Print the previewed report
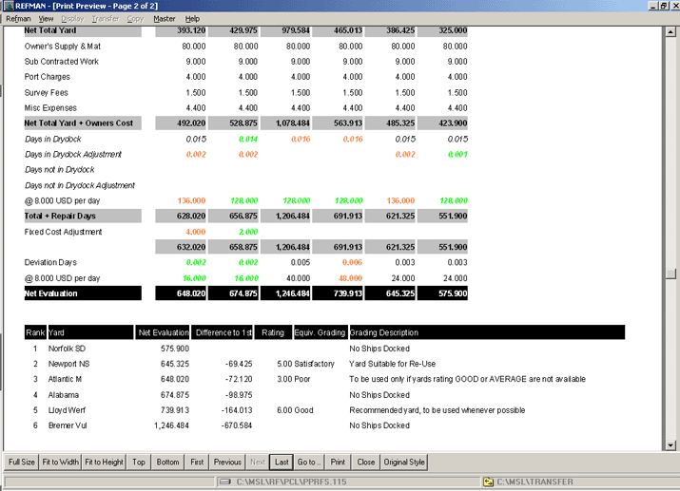 [338, 463]
